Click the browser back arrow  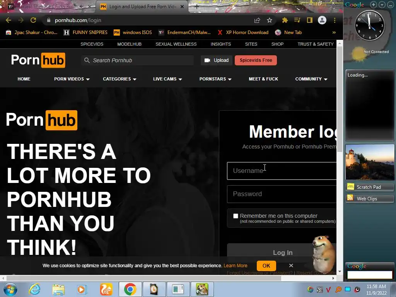[9, 20]
